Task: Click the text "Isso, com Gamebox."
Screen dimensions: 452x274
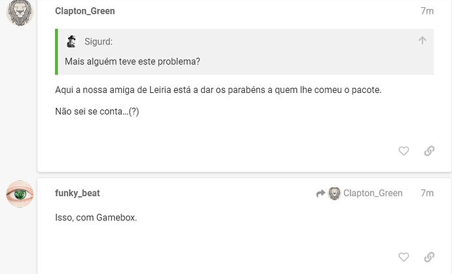Action: [x=96, y=218]
